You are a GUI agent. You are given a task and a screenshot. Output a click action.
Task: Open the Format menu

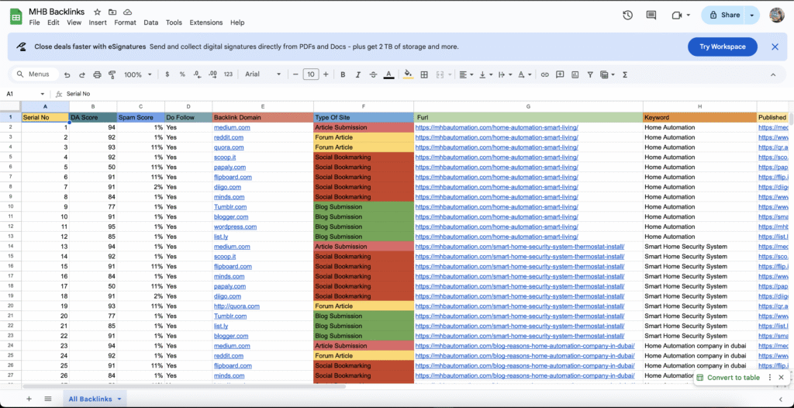125,22
